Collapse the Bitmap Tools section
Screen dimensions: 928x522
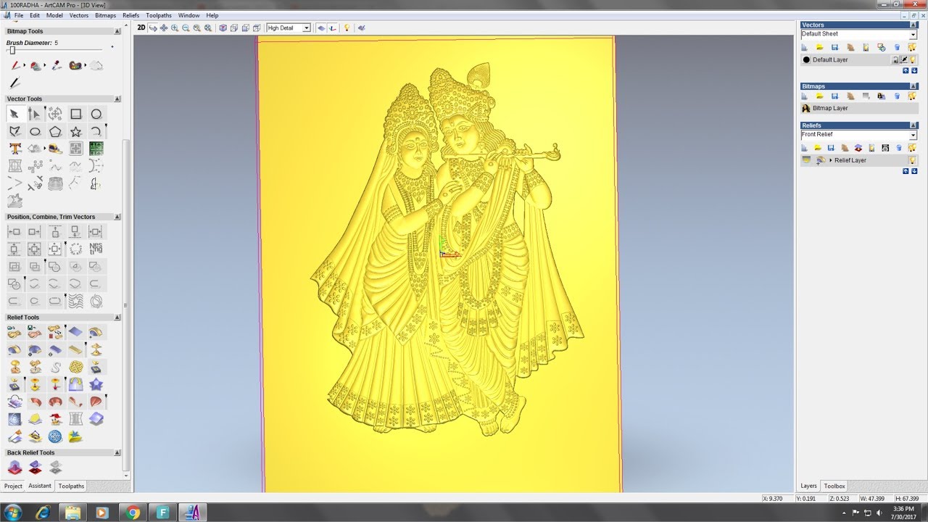point(117,31)
